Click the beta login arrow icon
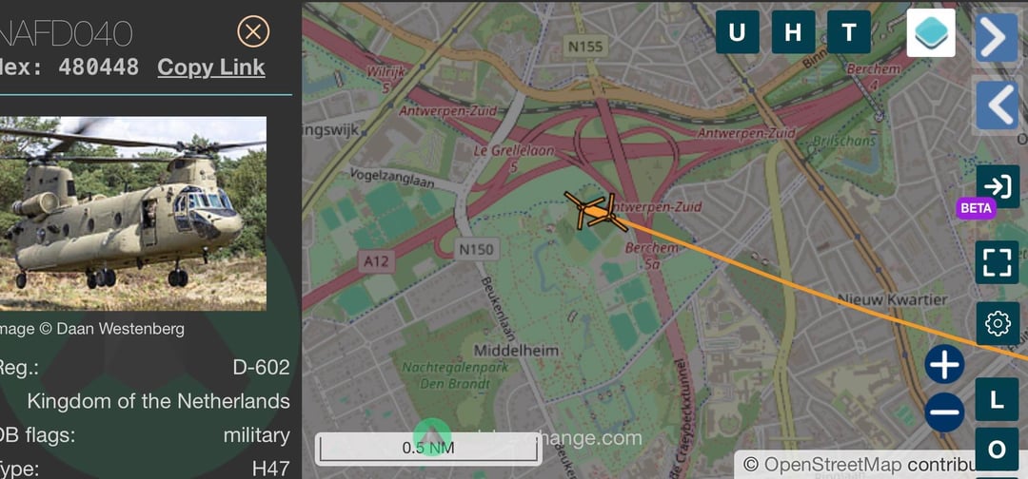Viewport: 1028px width, 479px height. [x=998, y=186]
